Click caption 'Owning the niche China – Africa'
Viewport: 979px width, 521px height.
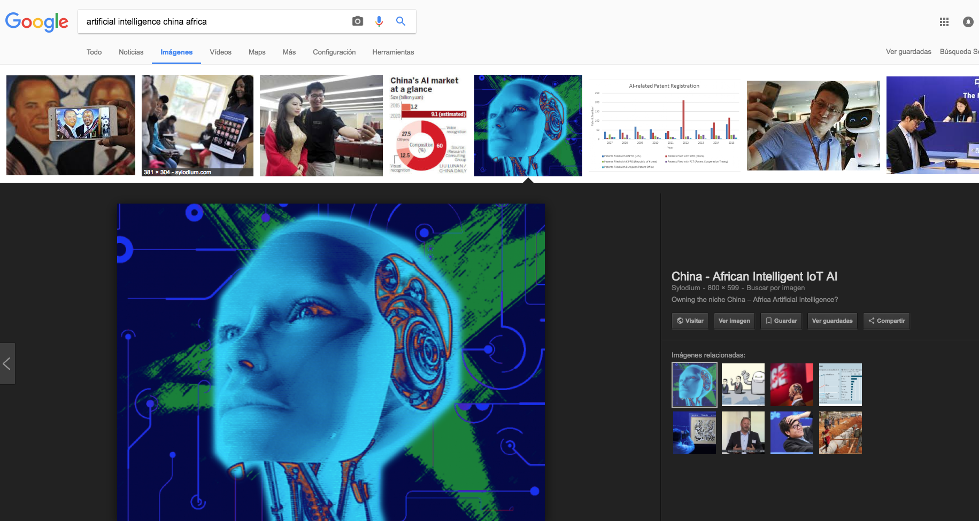click(x=754, y=299)
